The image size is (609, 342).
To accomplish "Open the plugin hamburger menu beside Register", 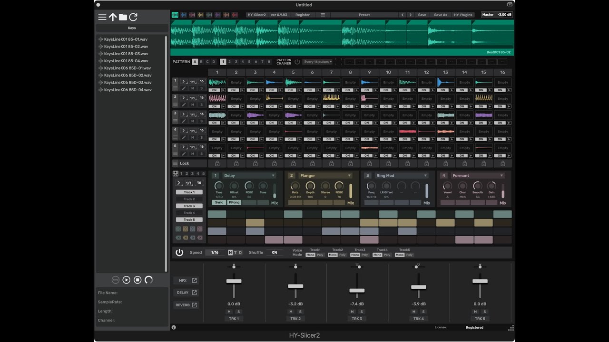I will (323, 15).
